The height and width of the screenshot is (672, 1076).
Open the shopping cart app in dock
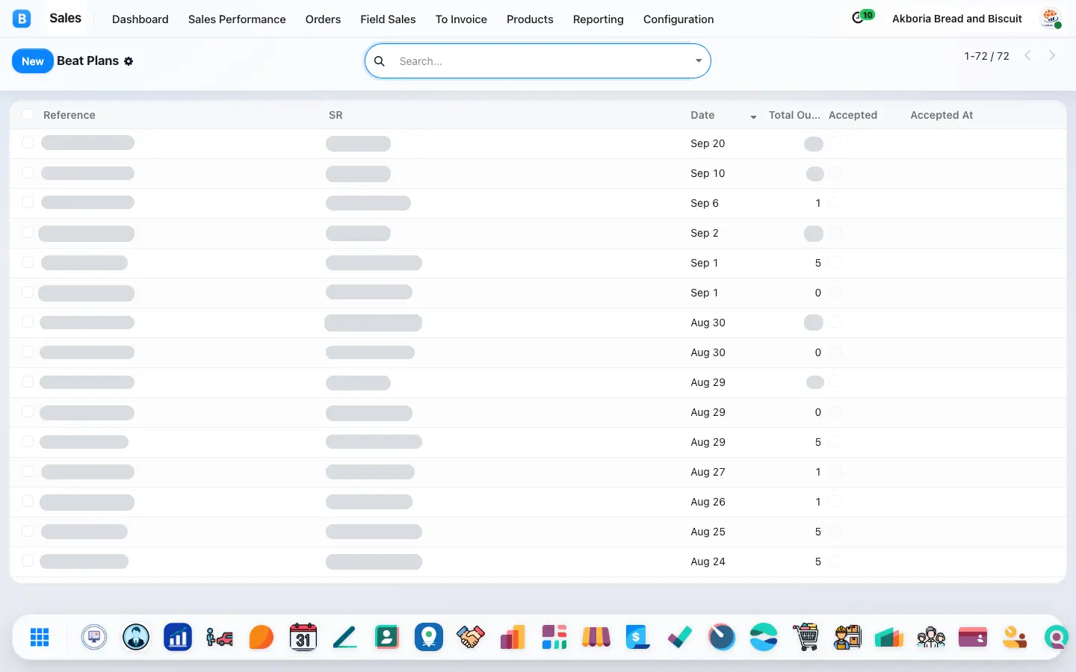pyautogui.click(x=806, y=637)
